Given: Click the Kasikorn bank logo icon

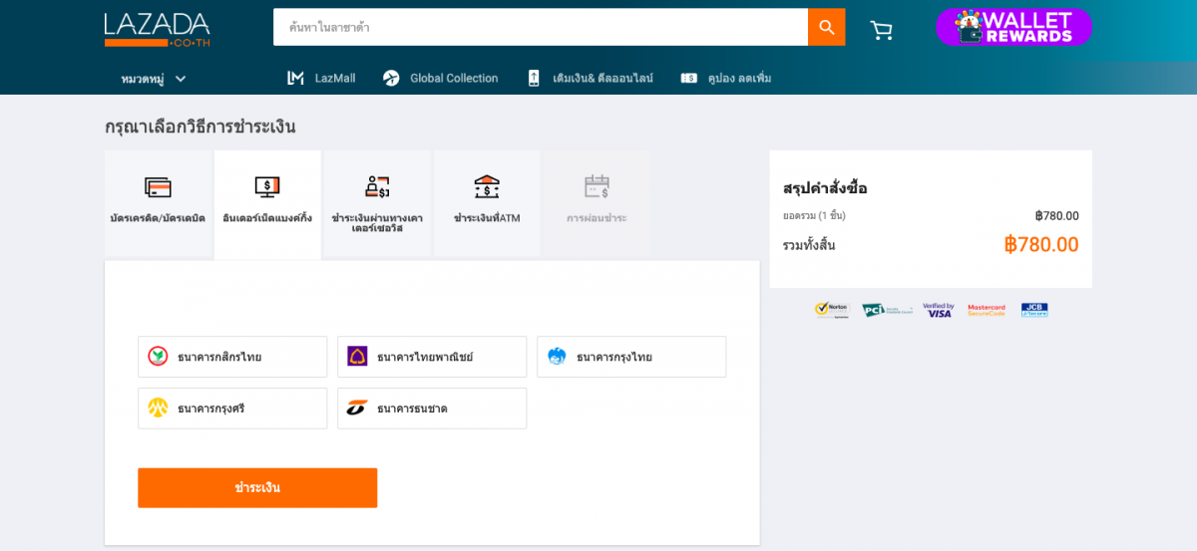Looking at the screenshot, I should pos(158,357).
